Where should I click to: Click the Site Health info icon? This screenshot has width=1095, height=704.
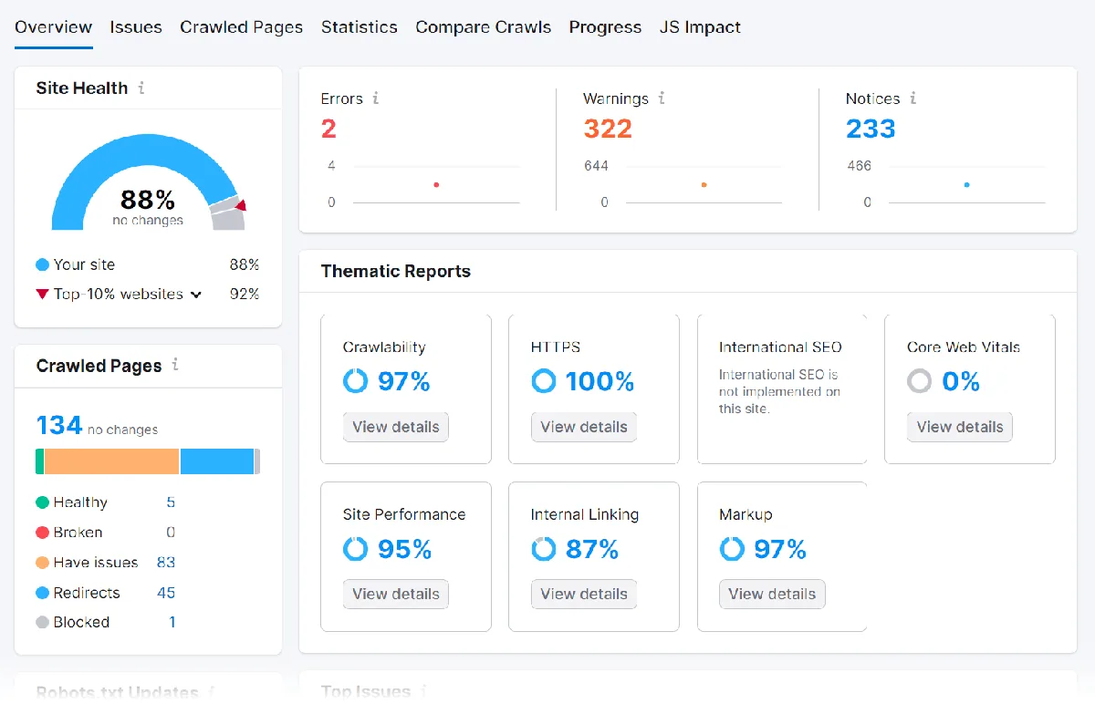pos(141,88)
